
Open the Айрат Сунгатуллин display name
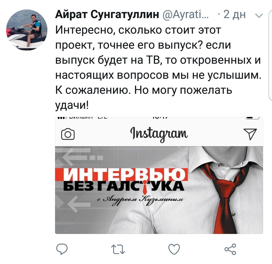pos(107,14)
